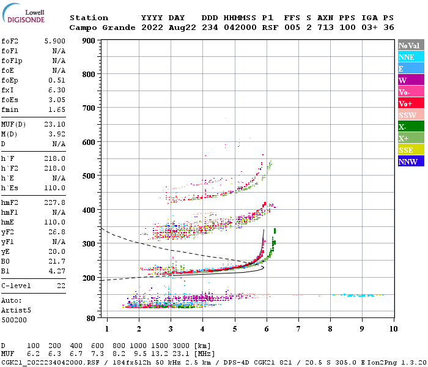Viewport: 428px width, 367px height.
Task: Select the Vo+ red legend swatch
Action: [x=411, y=103]
